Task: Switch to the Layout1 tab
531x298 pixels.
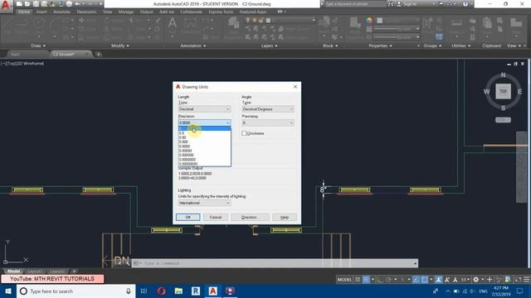Action: click(x=35, y=271)
